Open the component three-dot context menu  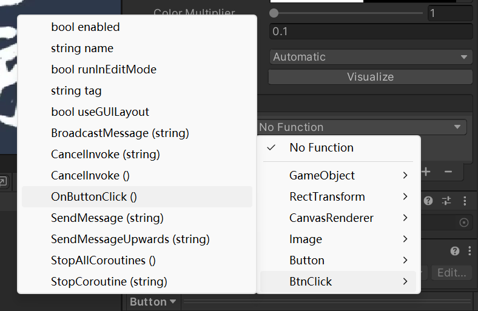pyautogui.click(x=465, y=201)
